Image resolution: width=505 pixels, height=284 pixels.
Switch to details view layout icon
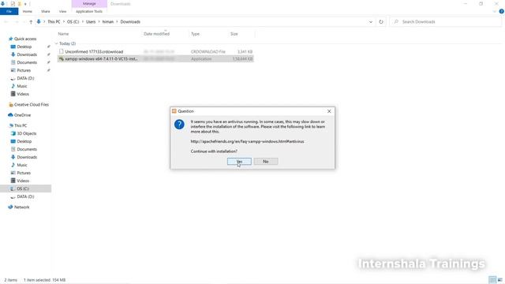tap(492, 280)
